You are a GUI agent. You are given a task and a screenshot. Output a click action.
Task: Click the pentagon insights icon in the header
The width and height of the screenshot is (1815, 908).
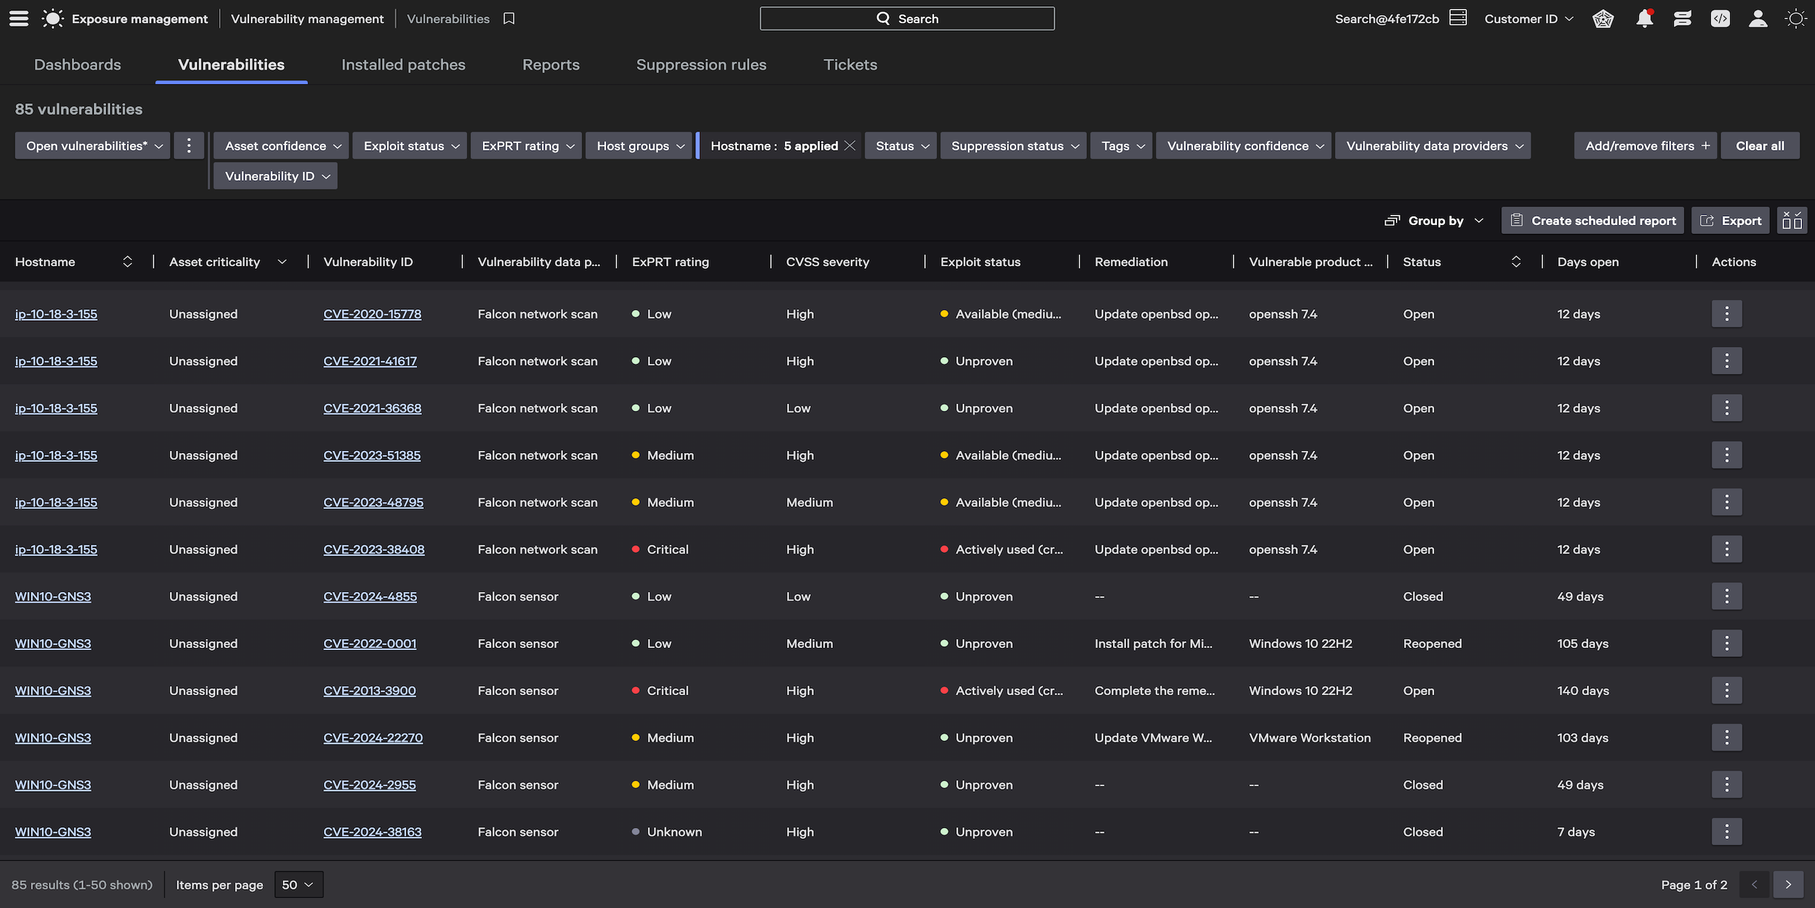pyautogui.click(x=1603, y=19)
